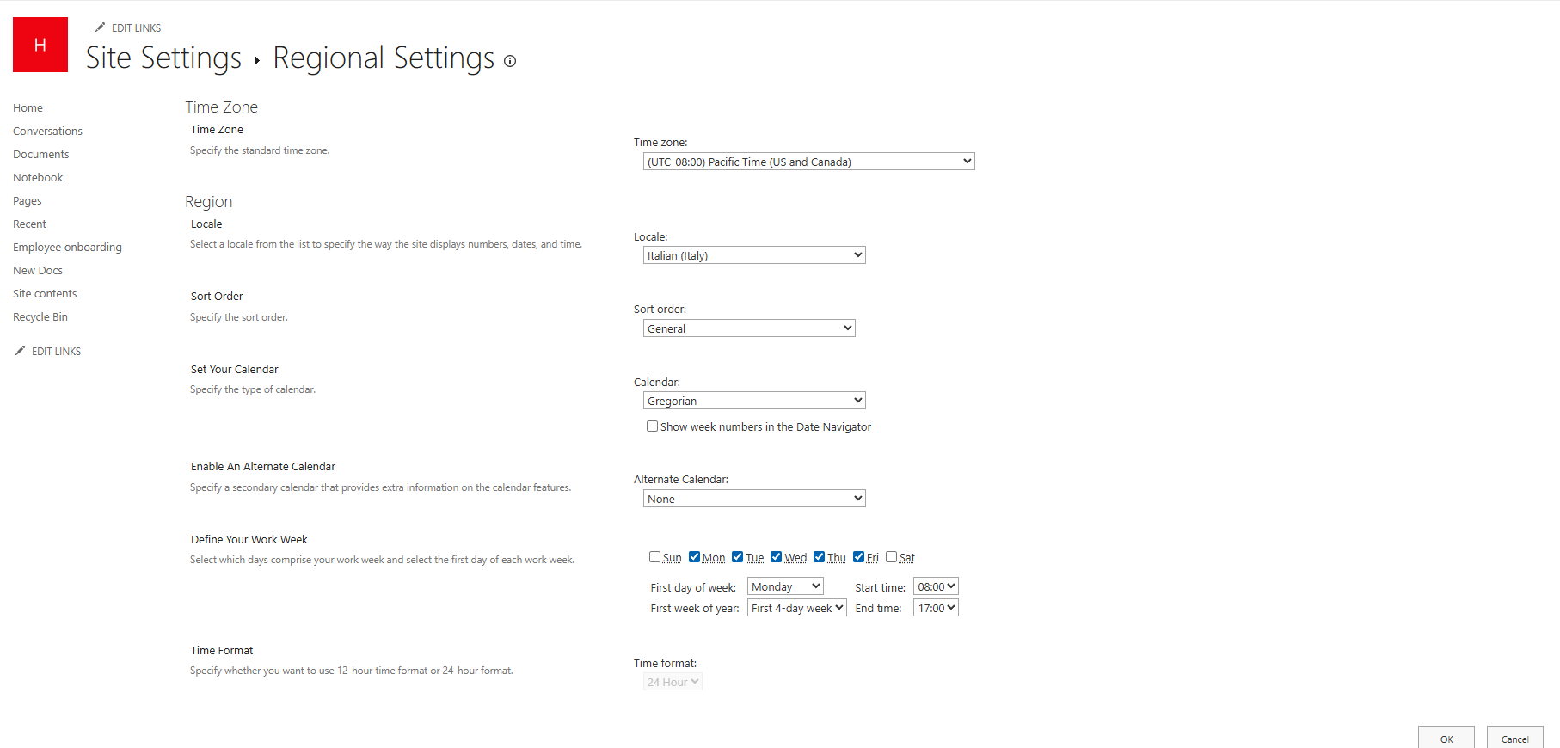Toggle the Sun work day checkbox
The width and height of the screenshot is (1560, 748).
click(654, 557)
